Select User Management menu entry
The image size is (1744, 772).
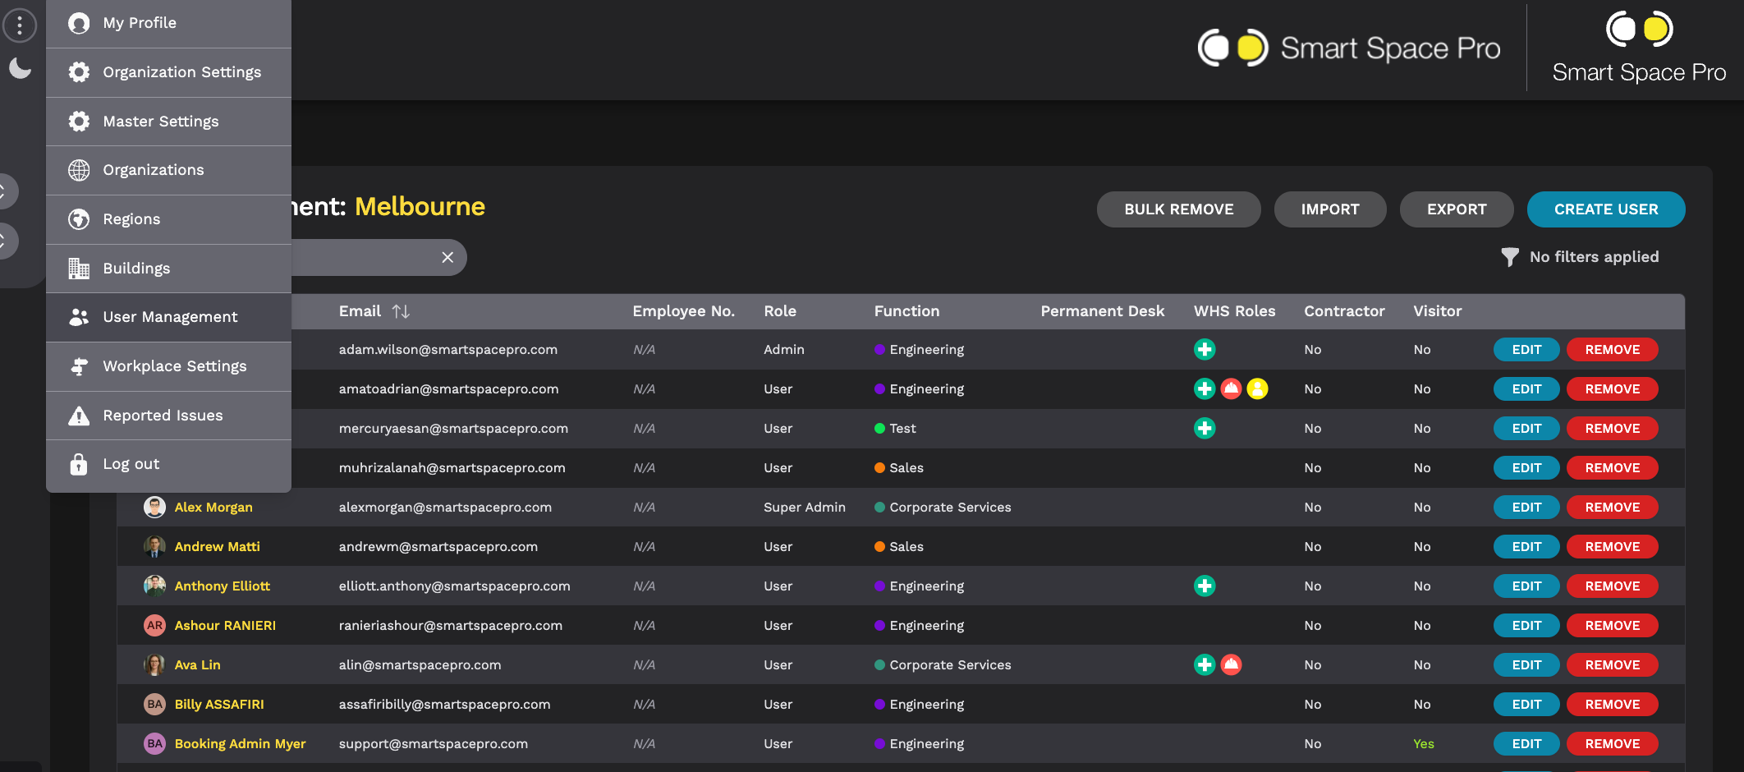[168, 317]
